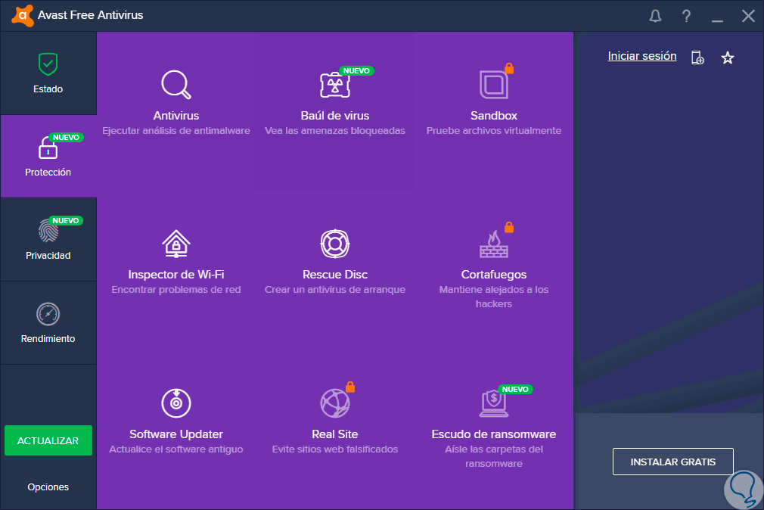Screen dimensions: 764x510
Task: Click the Baúl de virus title
Action: coord(335,116)
